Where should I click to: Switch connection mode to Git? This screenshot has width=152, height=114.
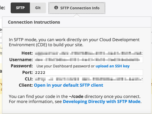(38, 8)
